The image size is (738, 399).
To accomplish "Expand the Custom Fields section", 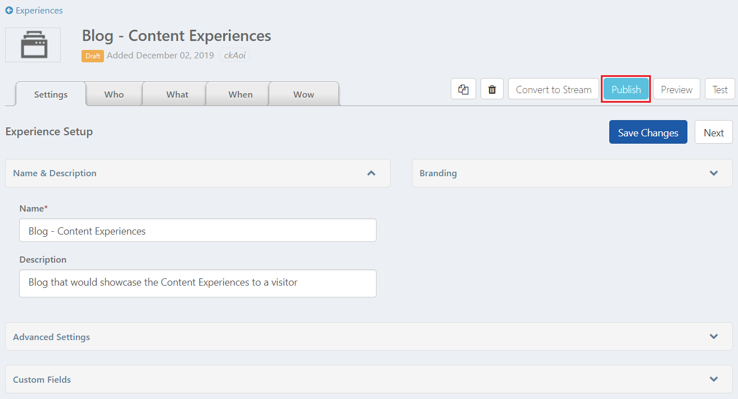I will point(369,379).
